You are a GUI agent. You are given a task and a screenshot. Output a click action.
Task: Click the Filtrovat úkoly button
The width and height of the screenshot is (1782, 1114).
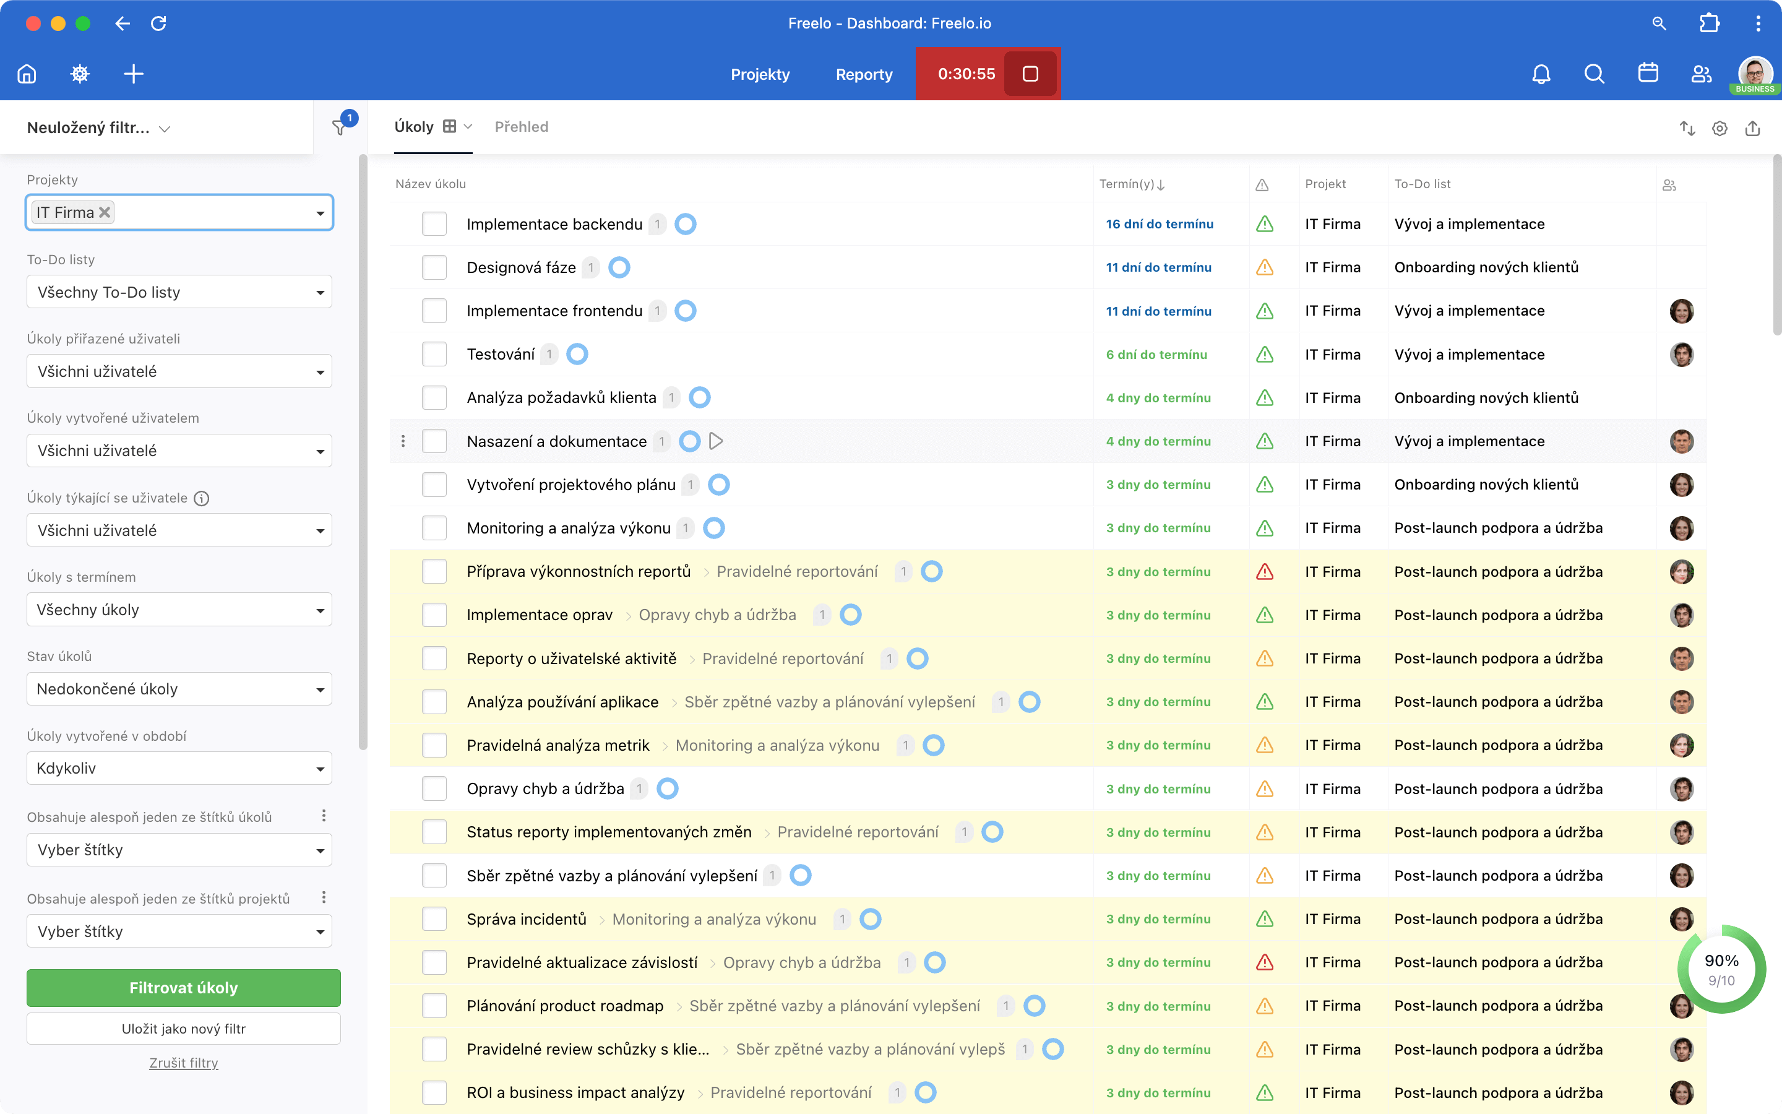pyautogui.click(x=183, y=988)
